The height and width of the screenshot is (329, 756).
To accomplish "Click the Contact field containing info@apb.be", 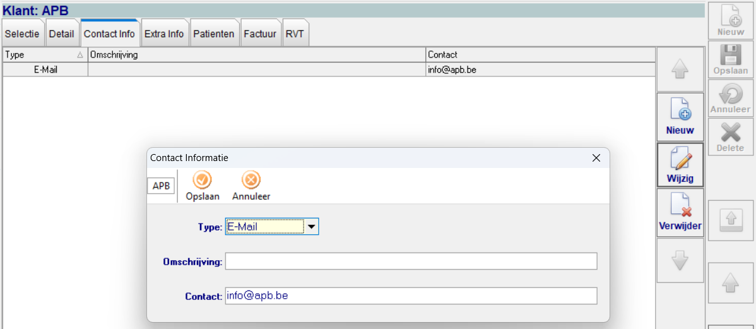I will (411, 296).
